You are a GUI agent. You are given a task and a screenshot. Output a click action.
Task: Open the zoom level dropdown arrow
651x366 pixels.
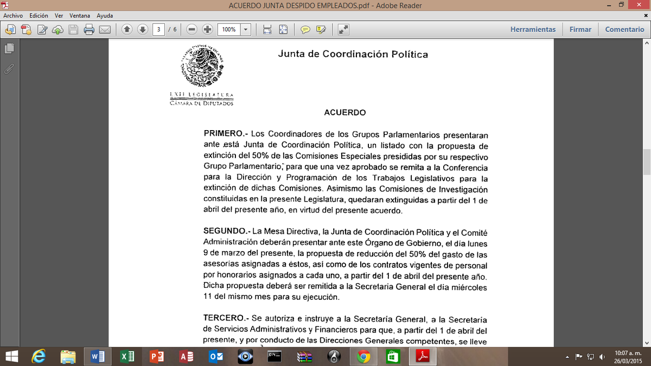coord(245,29)
